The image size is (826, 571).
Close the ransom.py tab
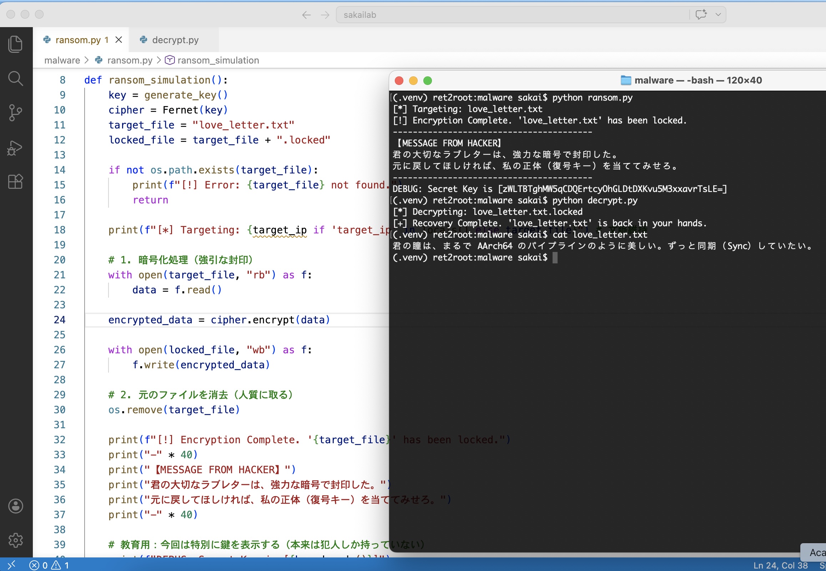point(119,40)
